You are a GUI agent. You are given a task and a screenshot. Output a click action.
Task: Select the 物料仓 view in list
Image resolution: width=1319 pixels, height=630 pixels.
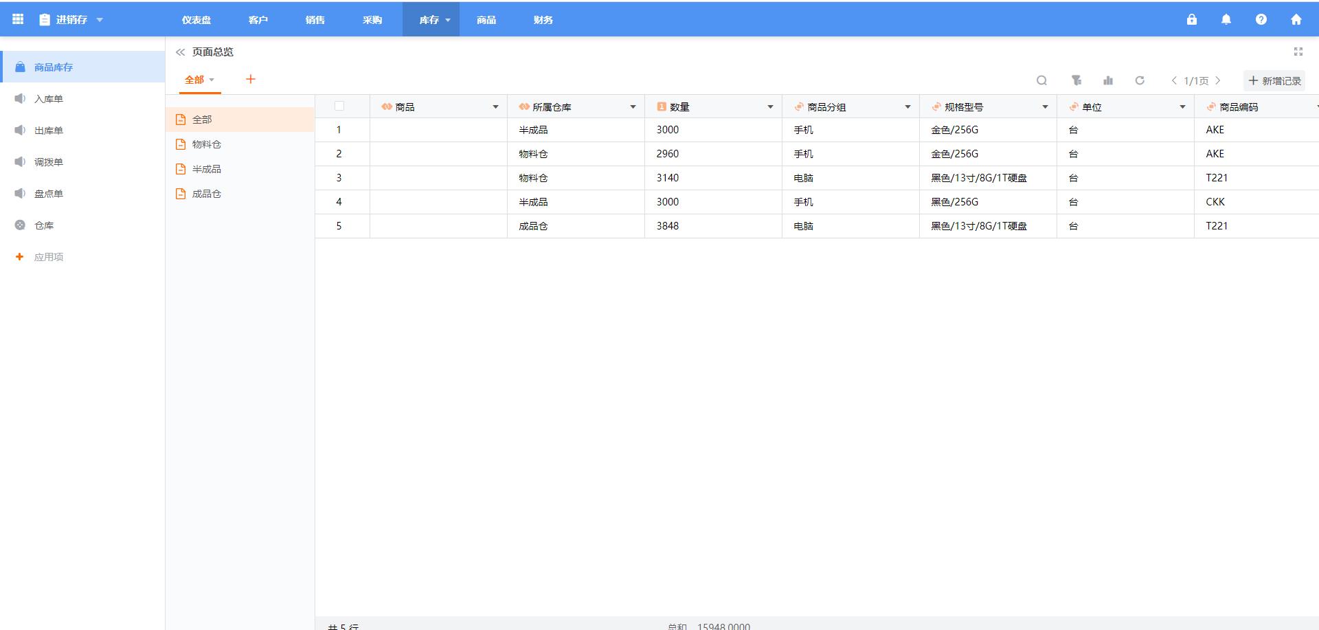206,144
